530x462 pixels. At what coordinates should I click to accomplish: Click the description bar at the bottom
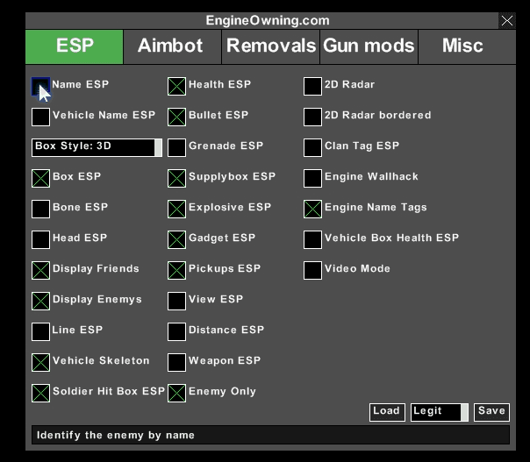(270, 436)
